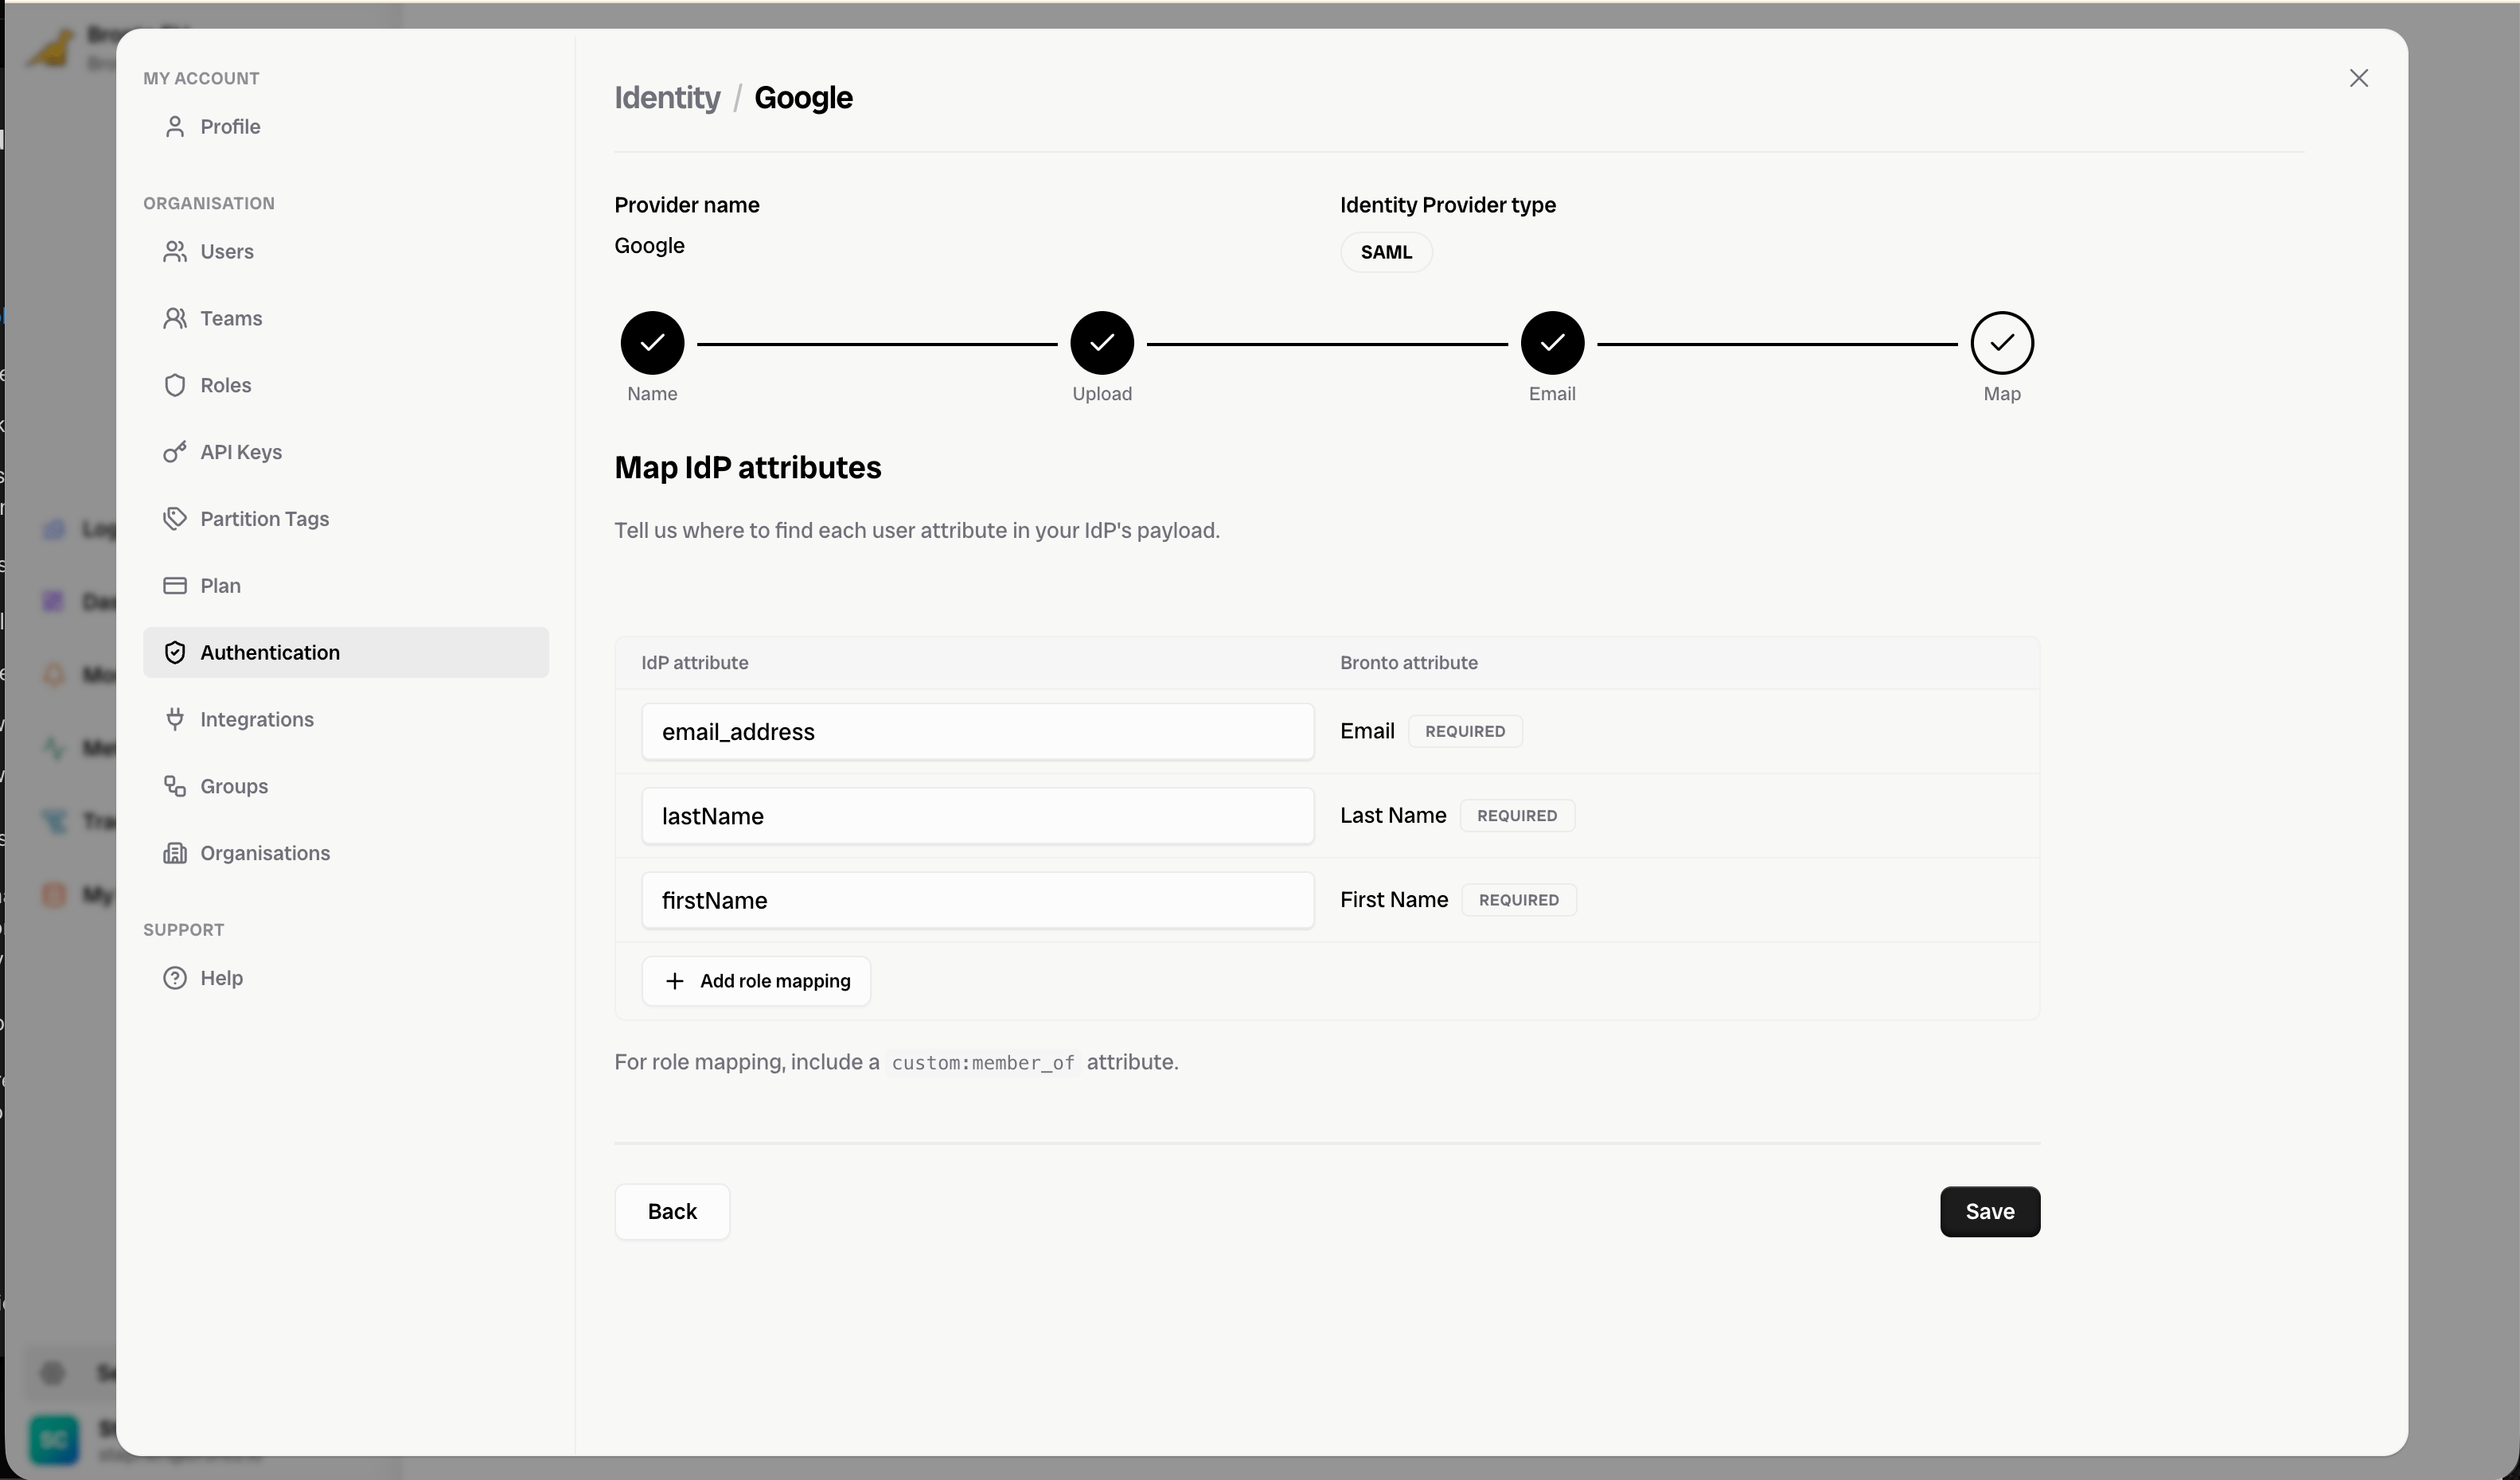This screenshot has width=2520, height=1480.
Task: Close the settings dialog with X
Action: (2359, 78)
